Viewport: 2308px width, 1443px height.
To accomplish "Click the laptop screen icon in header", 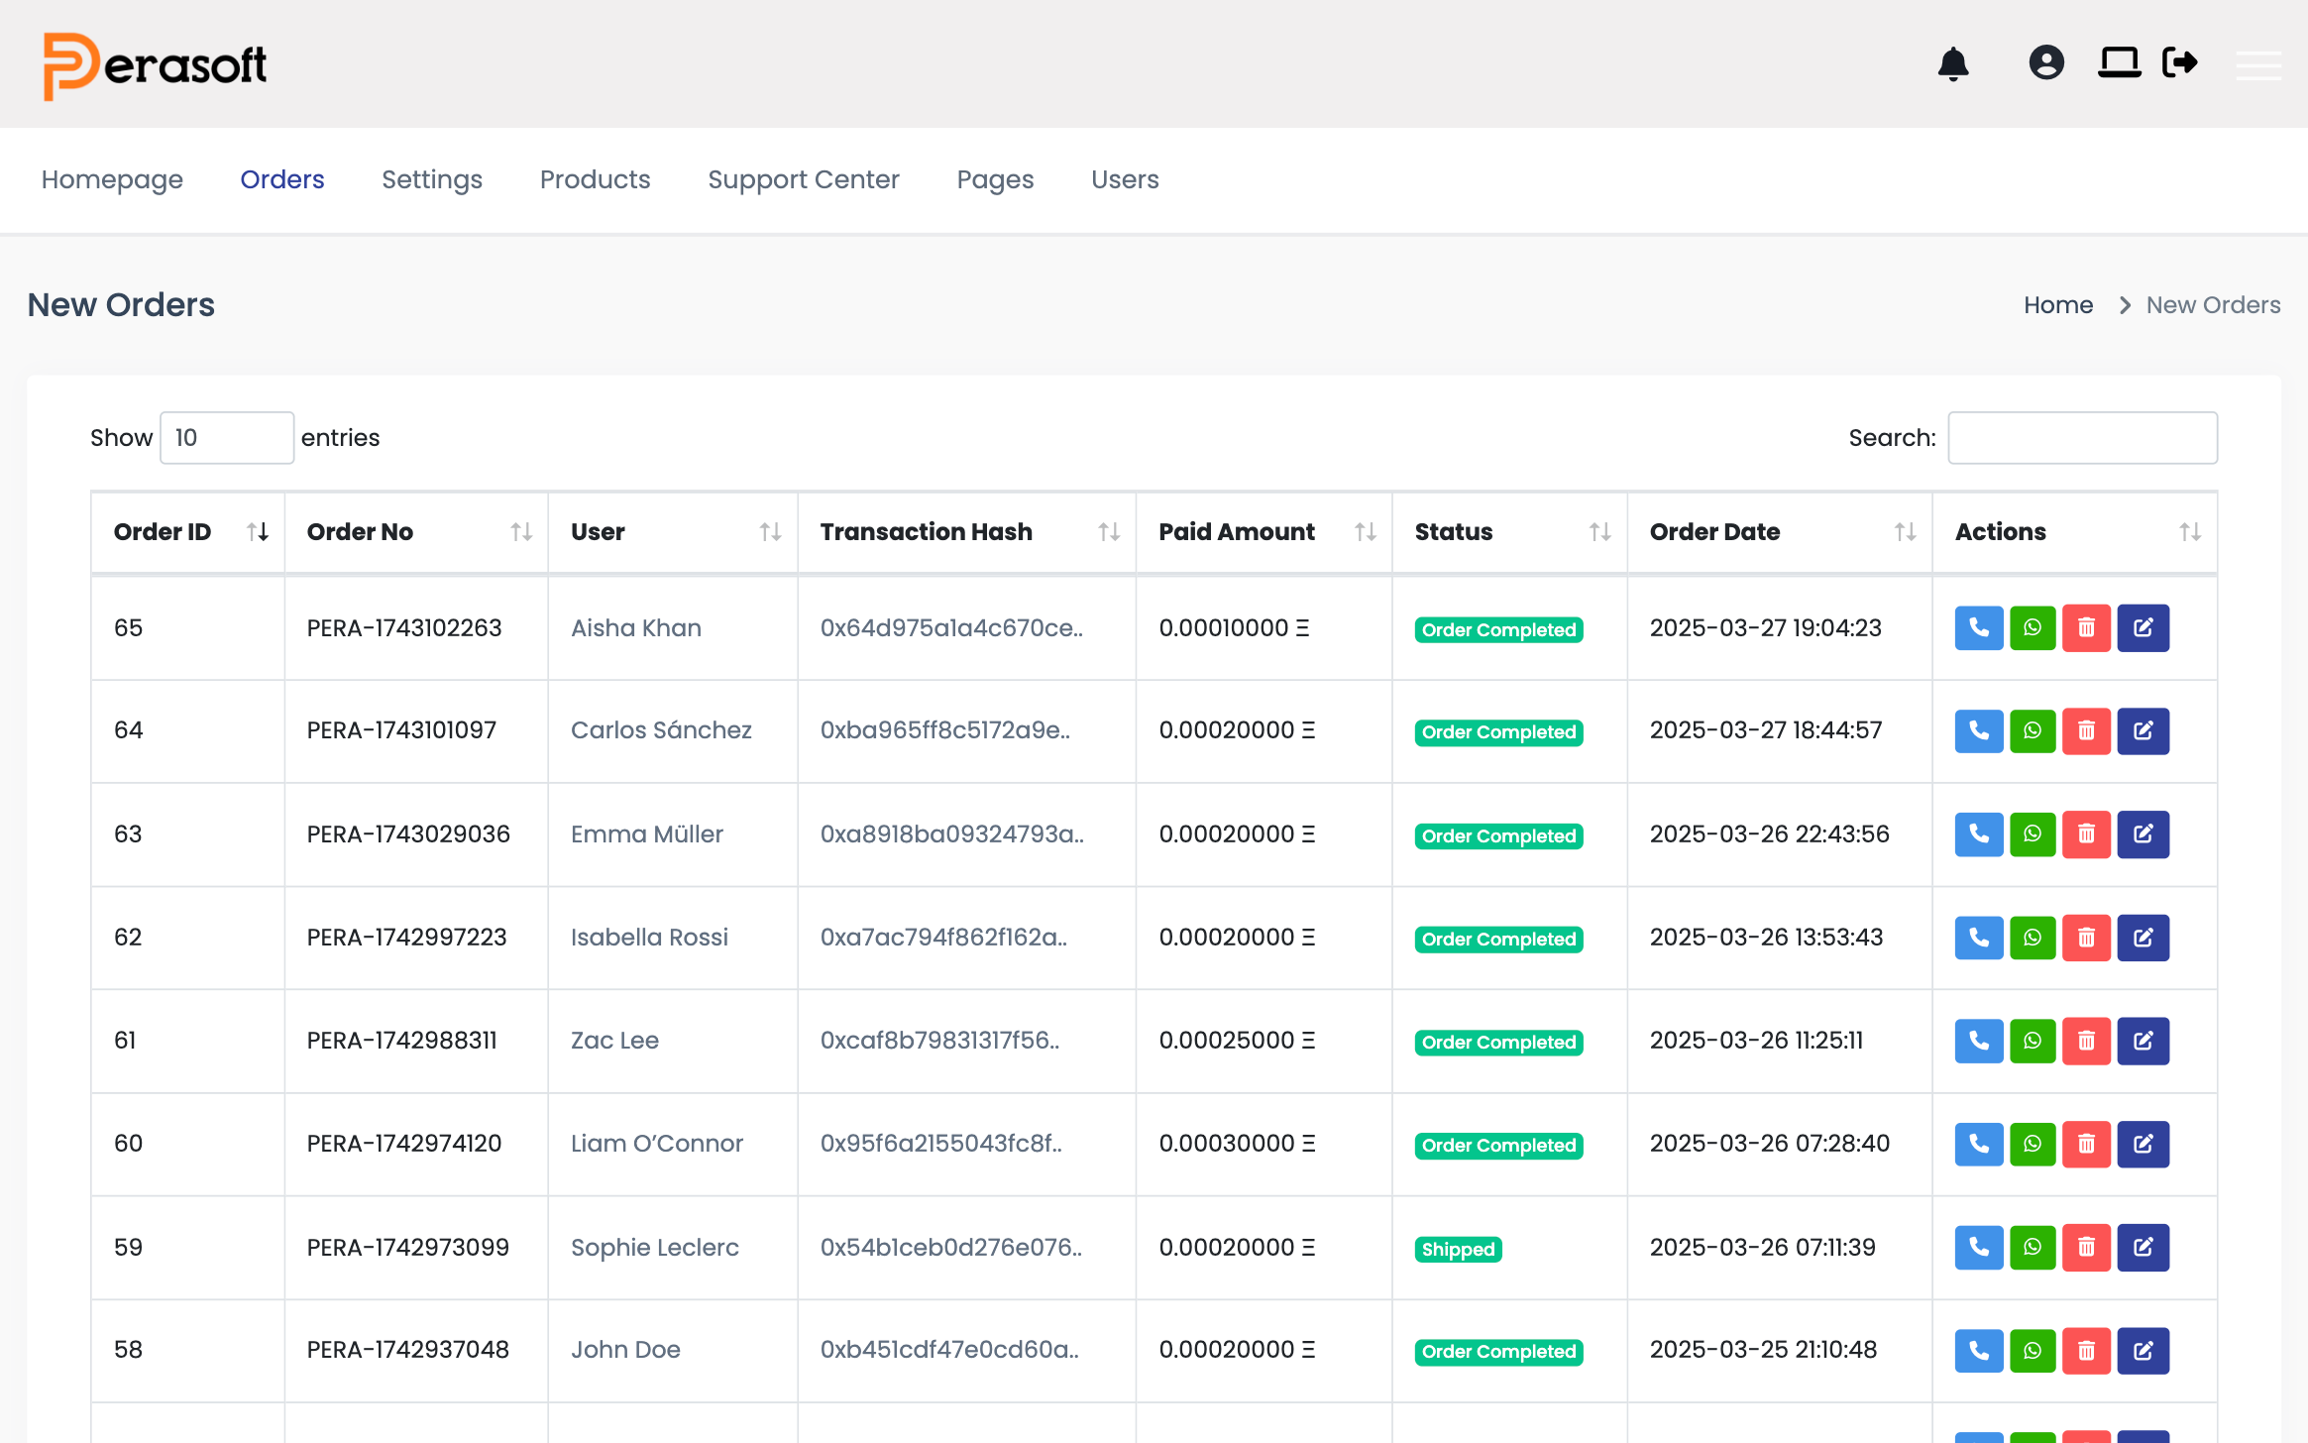I will (2119, 62).
